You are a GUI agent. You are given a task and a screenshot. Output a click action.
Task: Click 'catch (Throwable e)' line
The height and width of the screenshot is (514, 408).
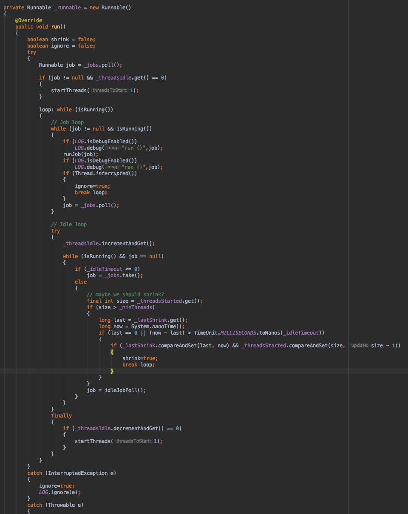point(55,505)
